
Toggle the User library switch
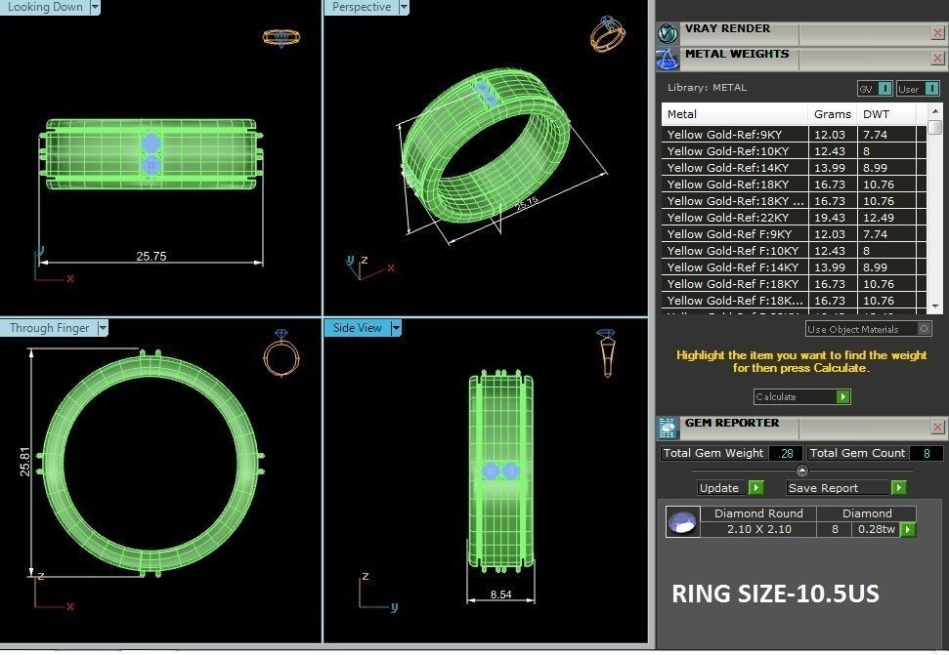coord(918,89)
